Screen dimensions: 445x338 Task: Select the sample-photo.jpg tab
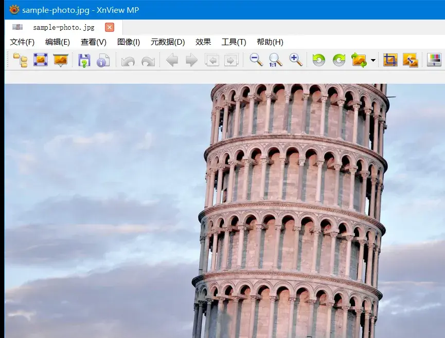tap(64, 28)
